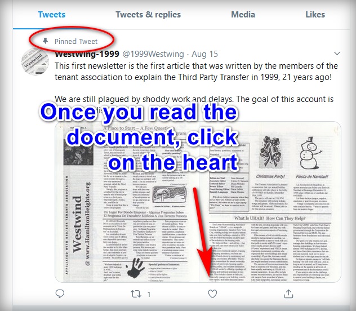This screenshot has width=356, height=311.
Task: Open the Tweets & replies tab
Action: point(148,15)
